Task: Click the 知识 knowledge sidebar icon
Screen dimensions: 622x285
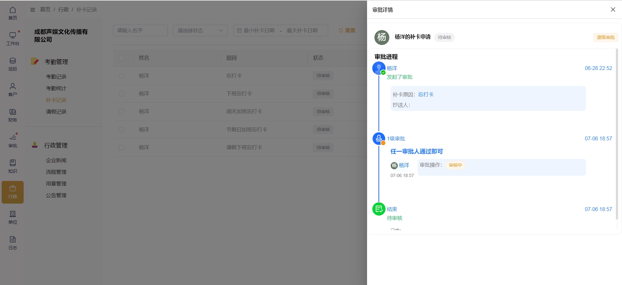Action: 13,166
